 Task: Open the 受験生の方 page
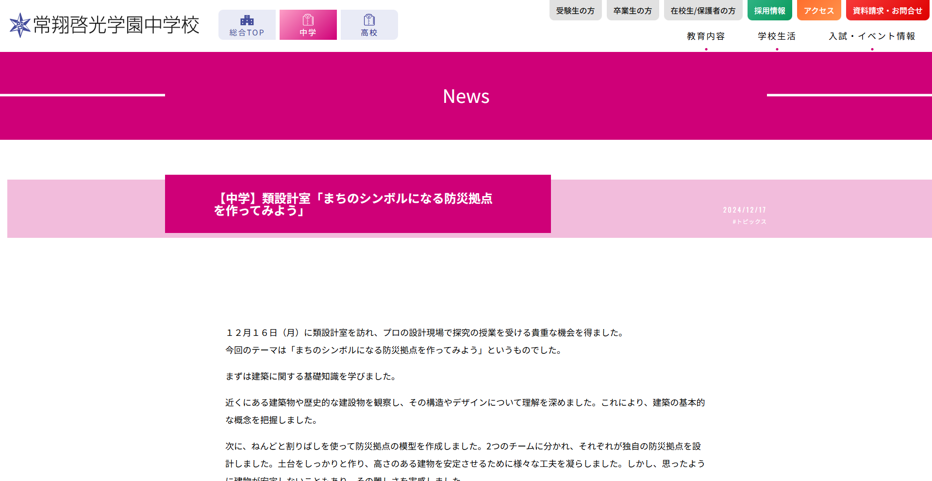[x=575, y=11]
